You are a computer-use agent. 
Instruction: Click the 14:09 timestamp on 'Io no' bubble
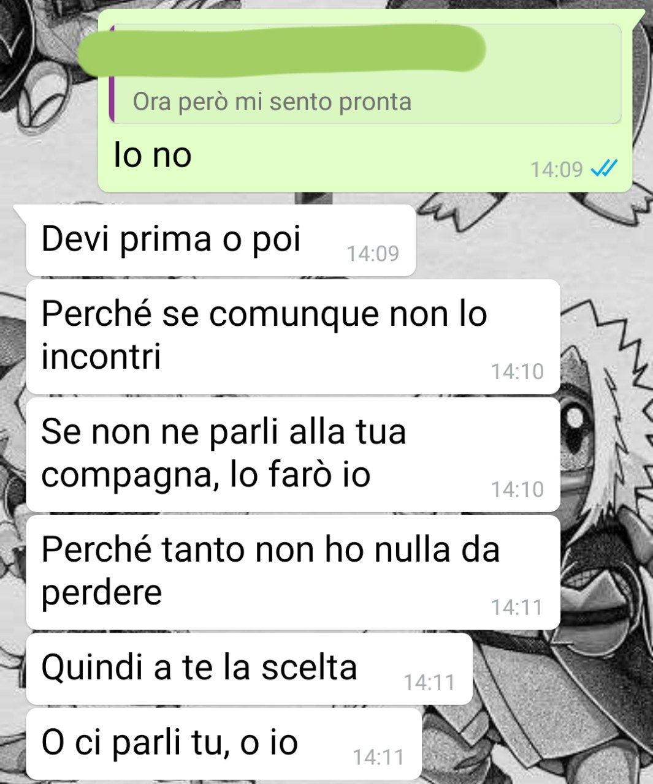point(556,169)
